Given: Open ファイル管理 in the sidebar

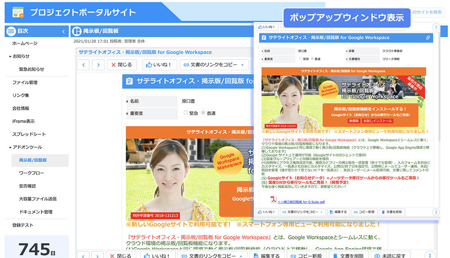Looking at the screenshot, I should click(x=25, y=82).
